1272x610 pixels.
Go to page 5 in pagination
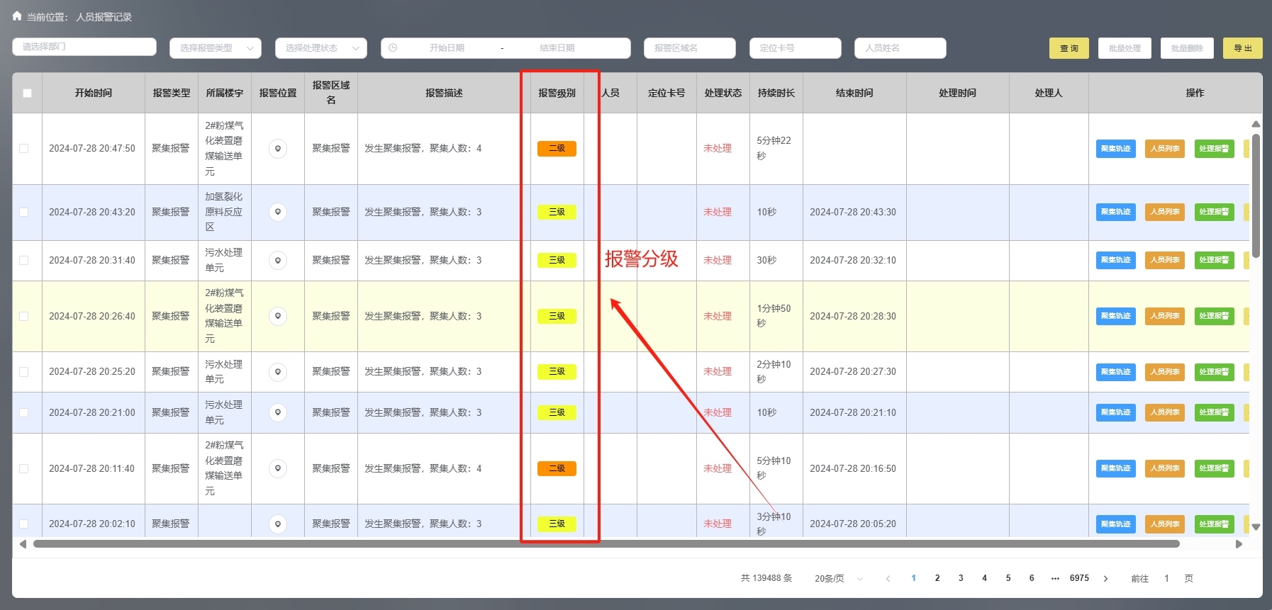click(1008, 578)
